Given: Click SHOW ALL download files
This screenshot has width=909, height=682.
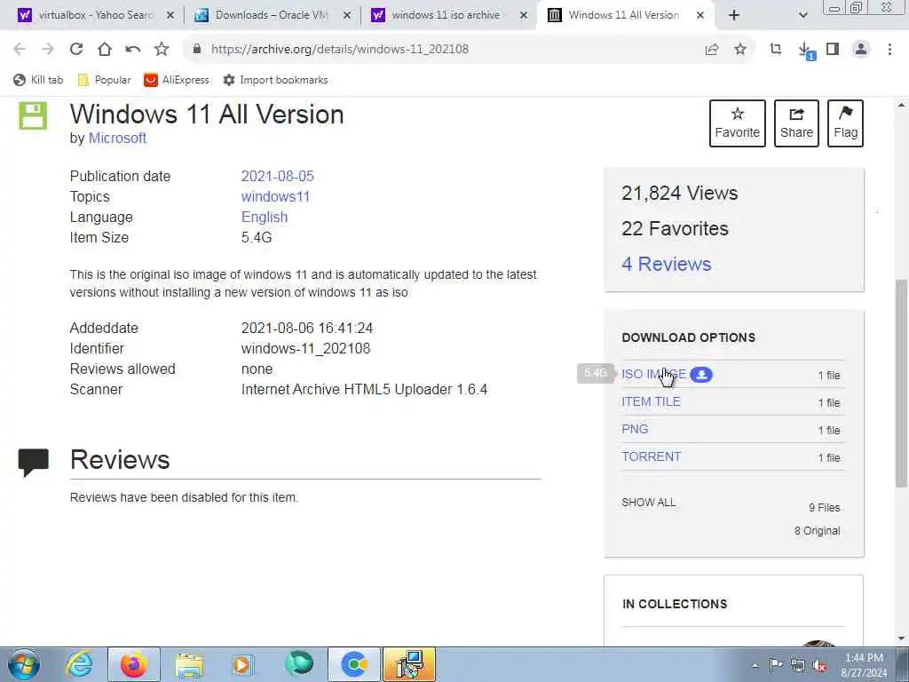Looking at the screenshot, I should [x=649, y=503].
